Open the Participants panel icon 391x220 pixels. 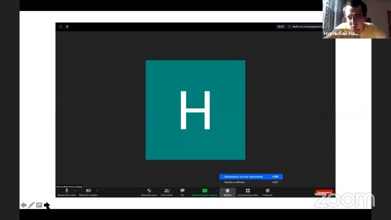(167, 191)
